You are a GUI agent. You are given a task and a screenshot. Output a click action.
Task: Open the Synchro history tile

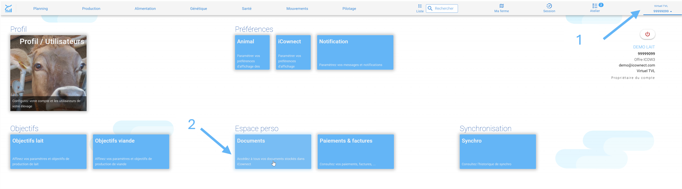pyautogui.click(x=498, y=152)
